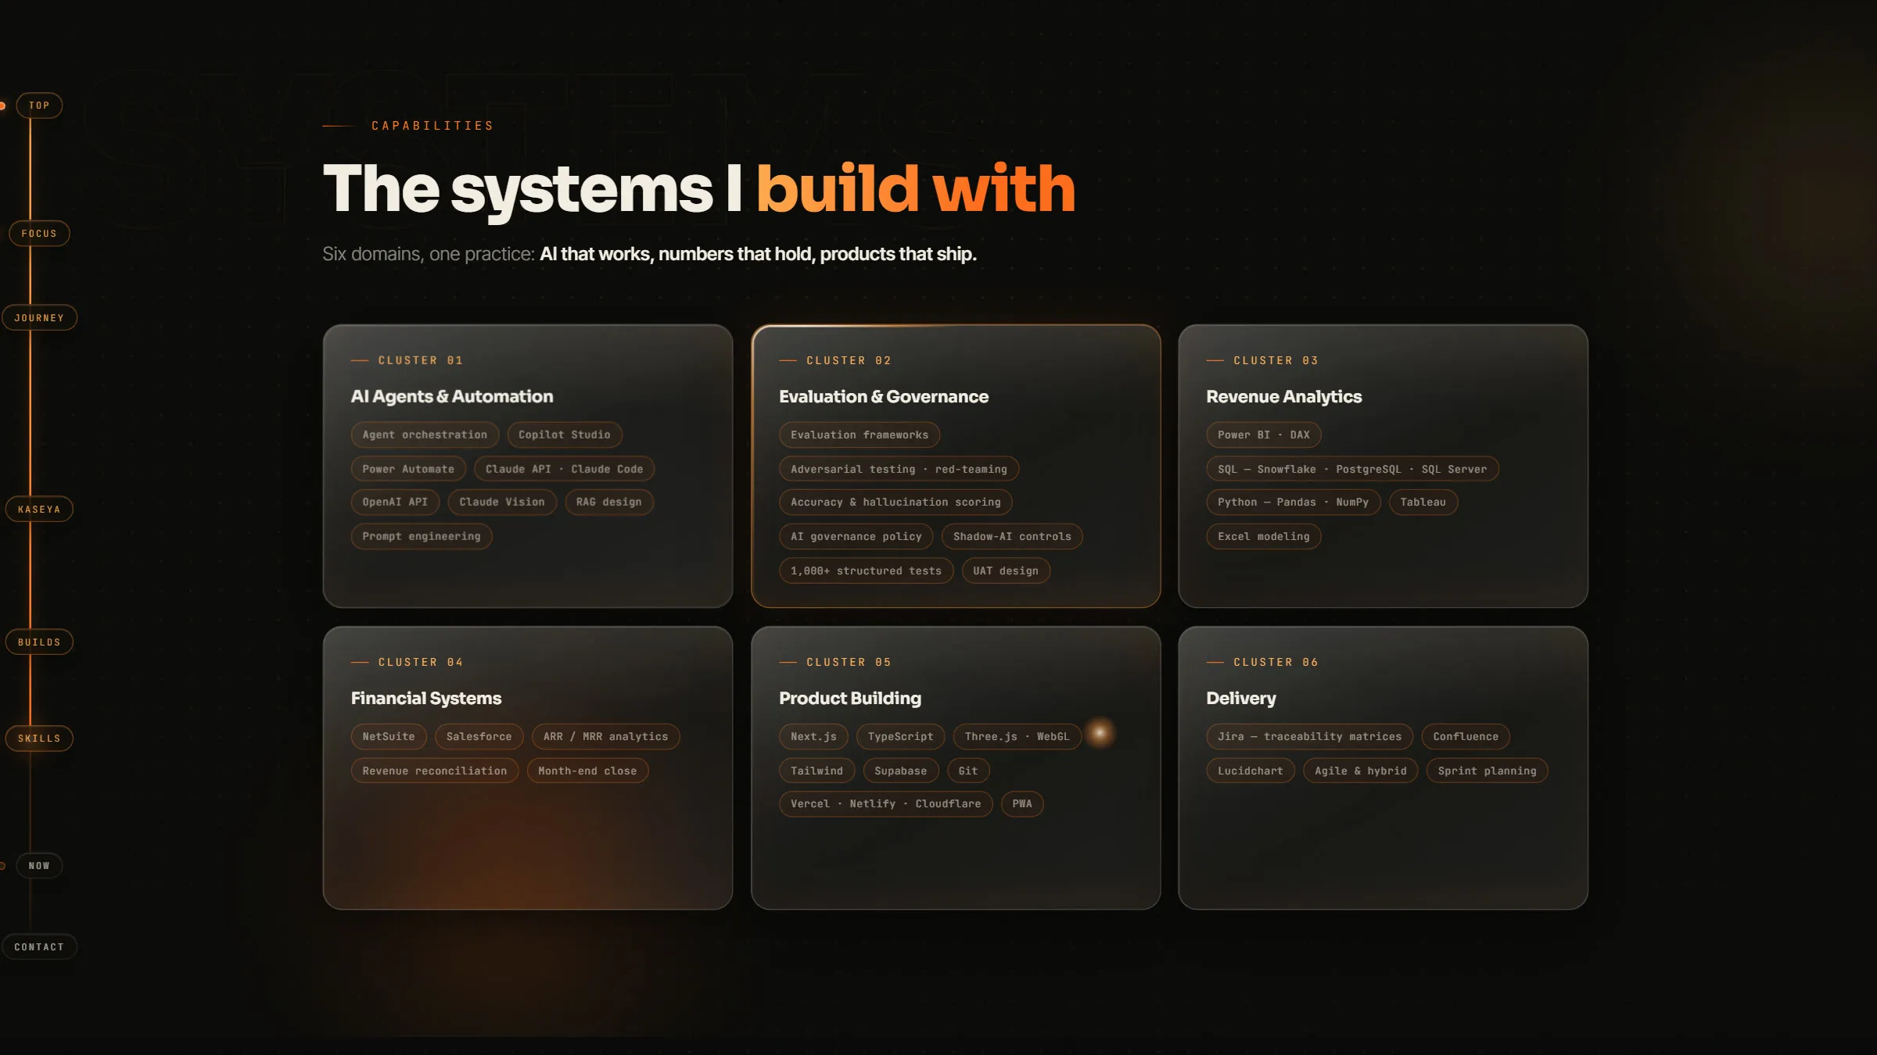The height and width of the screenshot is (1055, 1877).
Task: Click the Shadow-AI controls tag
Action: click(x=1012, y=537)
